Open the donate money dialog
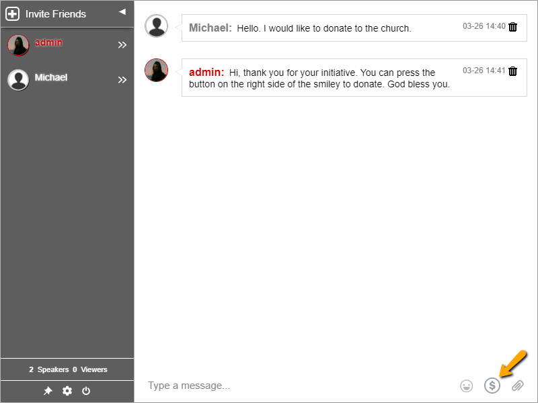Viewport: 538px width, 403px height. 492,386
